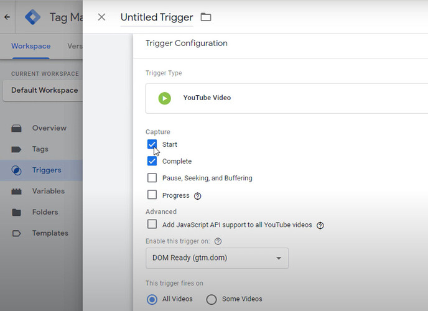Select the Some Videos radio button
Viewport: 428px width, 311px height.
coord(212,299)
